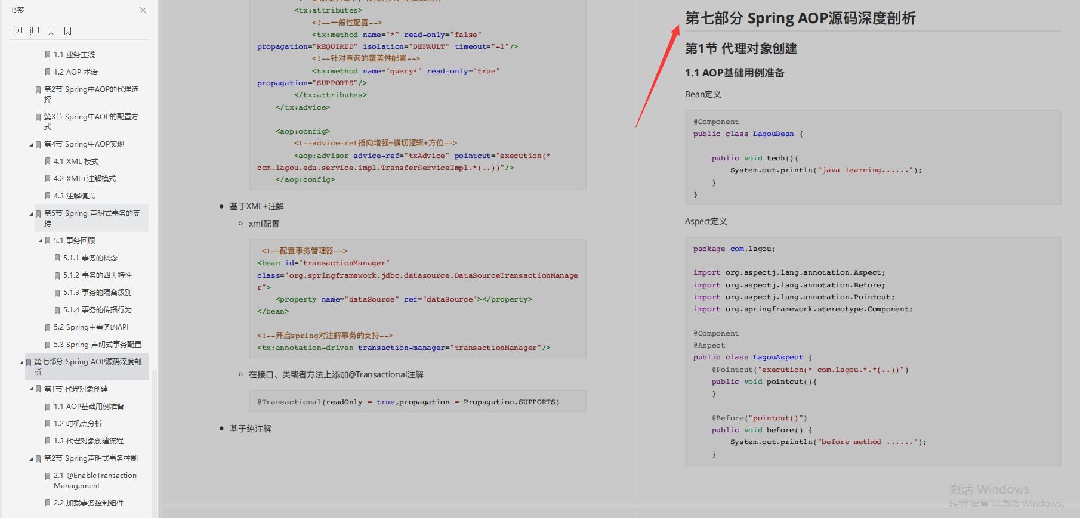The image size is (1080, 518).
Task: Click the expand all bookmarks icon
Action: pyautogui.click(x=18, y=31)
